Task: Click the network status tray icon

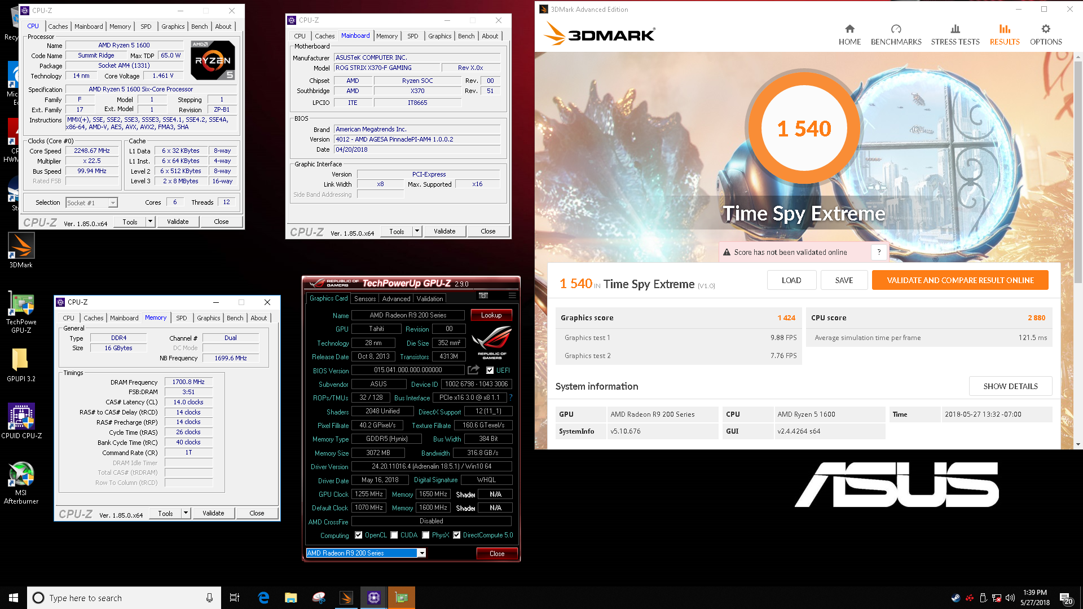Action: 997,598
